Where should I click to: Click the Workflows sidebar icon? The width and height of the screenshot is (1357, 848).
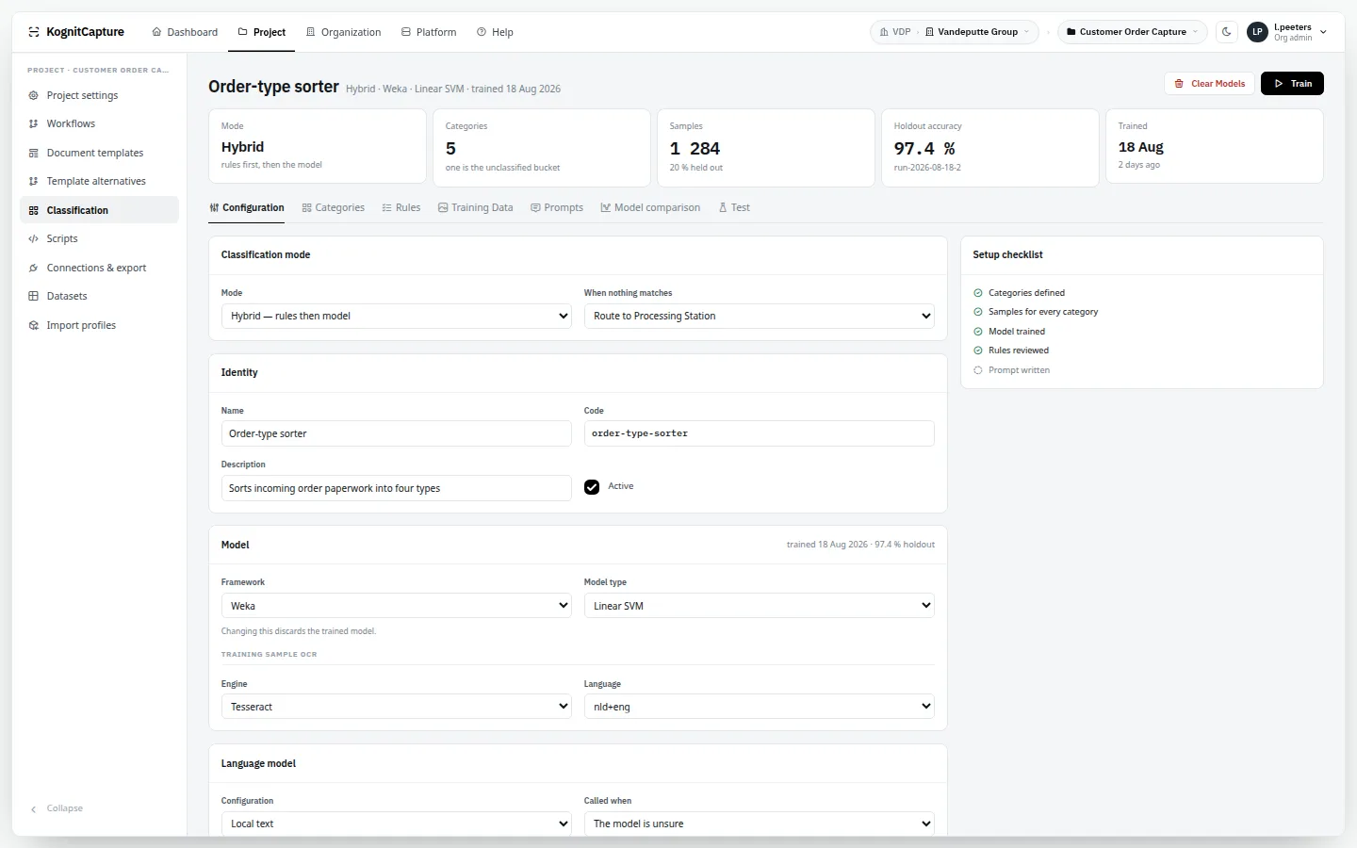click(34, 123)
